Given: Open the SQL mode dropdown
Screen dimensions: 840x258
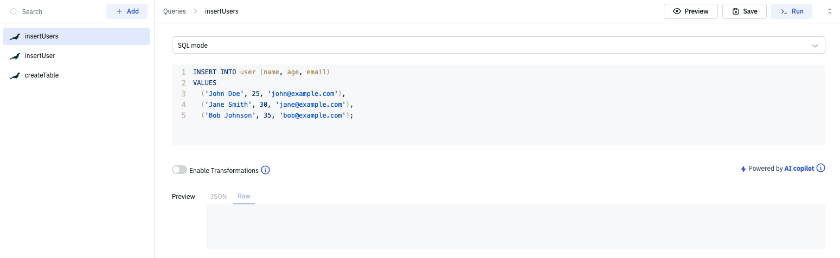Looking at the screenshot, I should pyautogui.click(x=498, y=46).
